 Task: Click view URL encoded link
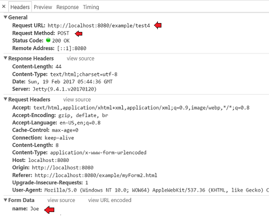(109, 200)
